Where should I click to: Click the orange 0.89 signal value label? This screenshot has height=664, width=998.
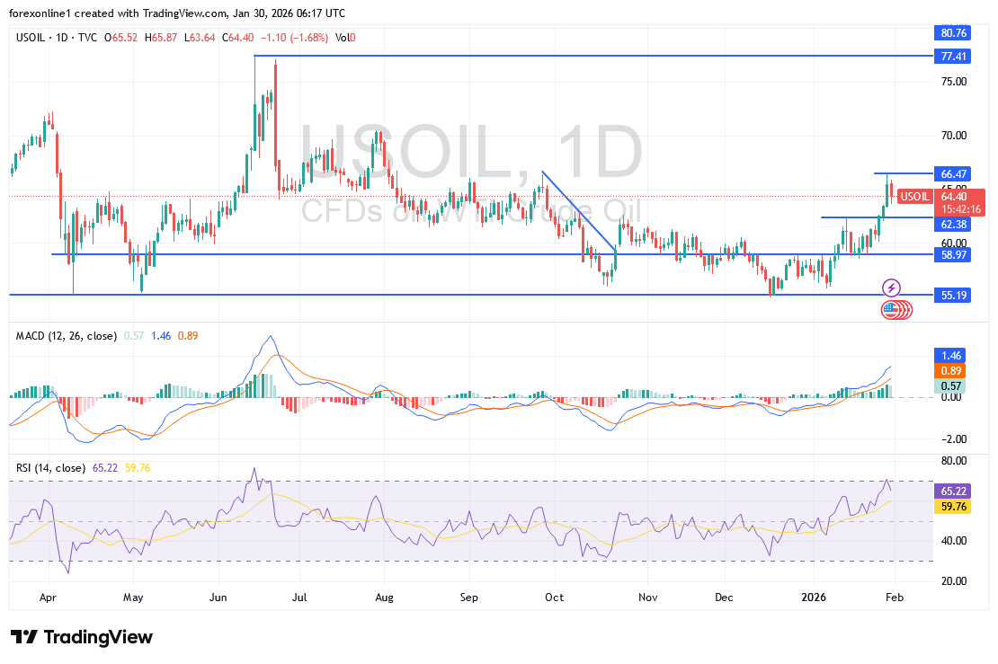coord(952,371)
